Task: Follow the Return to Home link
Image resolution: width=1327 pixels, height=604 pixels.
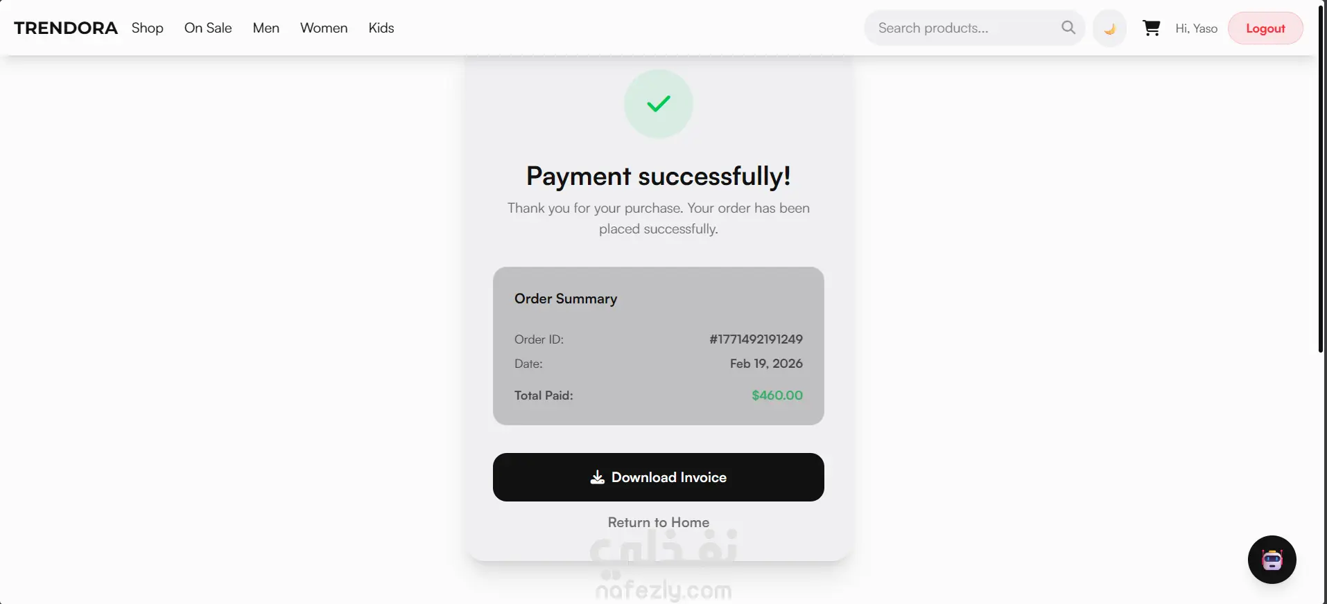Action: 659,522
